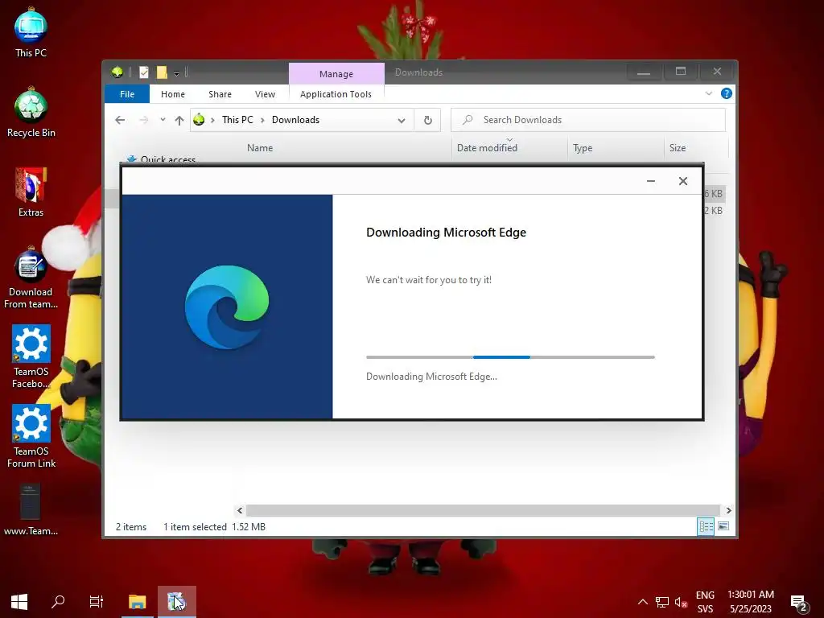Expand the chevron after This PC

pyautogui.click(x=262, y=121)
